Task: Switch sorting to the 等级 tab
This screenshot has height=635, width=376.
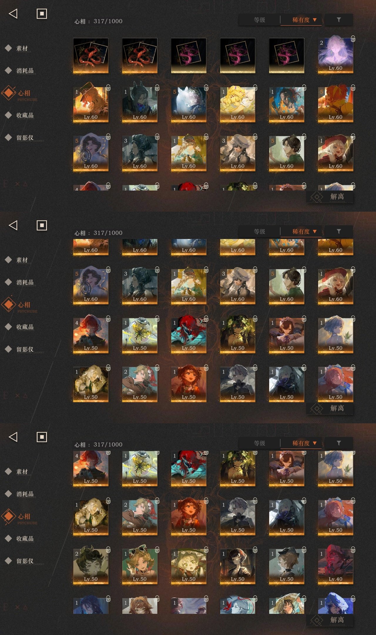Action: point(259,20)
